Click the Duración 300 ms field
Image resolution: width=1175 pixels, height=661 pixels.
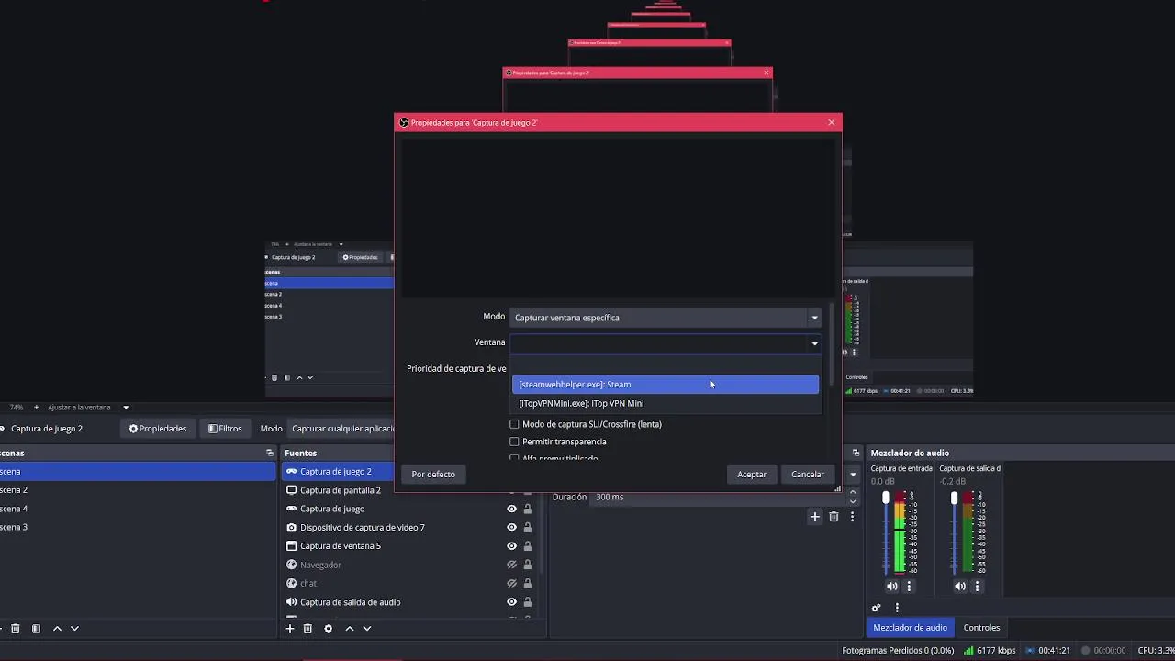(716, 497)
